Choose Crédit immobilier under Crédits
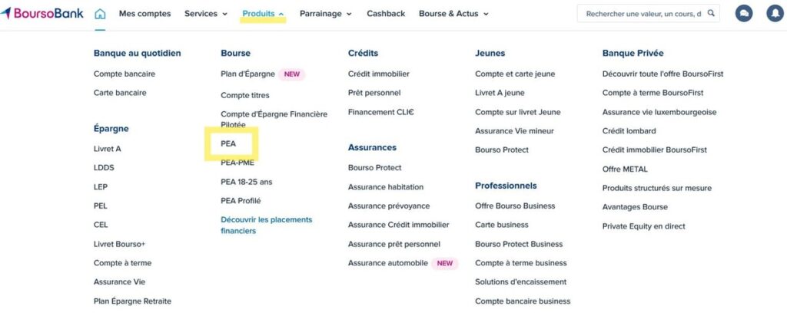This screenshot has height=316, width=787. pos(378,74)
